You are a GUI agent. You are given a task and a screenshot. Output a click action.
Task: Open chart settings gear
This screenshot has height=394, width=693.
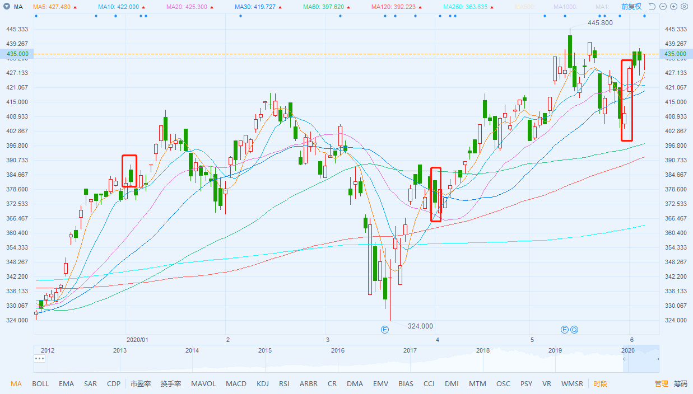click(684, 7)
